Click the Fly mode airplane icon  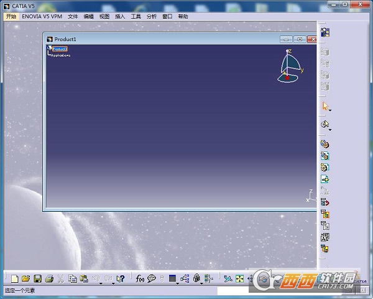[228, 278]
